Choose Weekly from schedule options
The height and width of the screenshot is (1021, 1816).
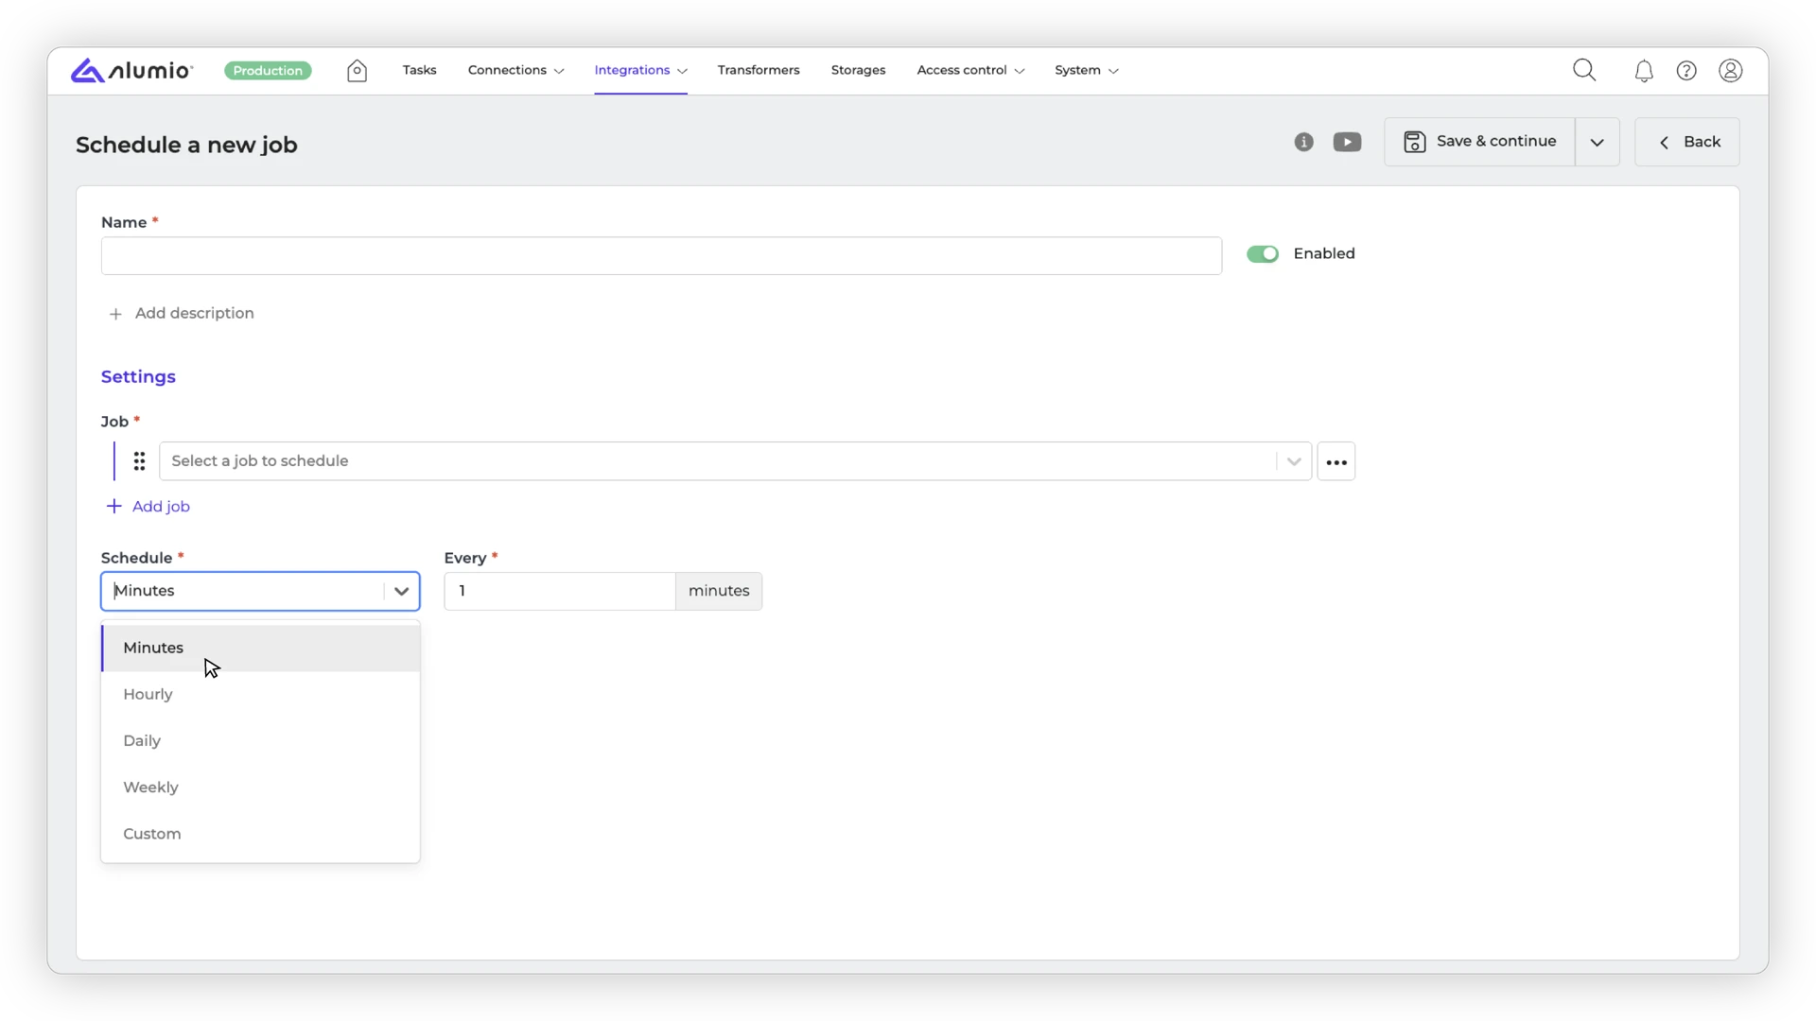[x=151, y=787]
